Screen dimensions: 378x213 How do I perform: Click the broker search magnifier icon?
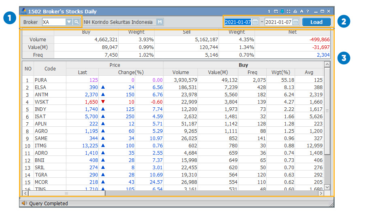[76, 22]
